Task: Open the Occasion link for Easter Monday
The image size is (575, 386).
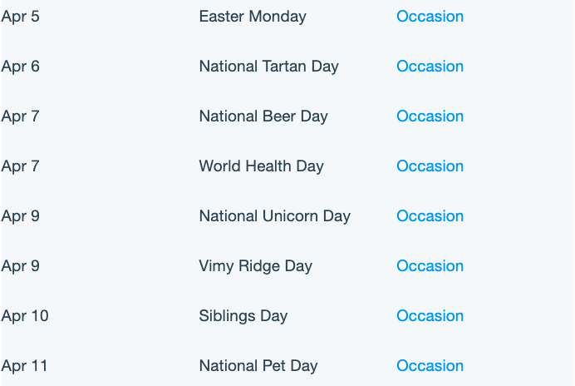Action: click(430, 17)
